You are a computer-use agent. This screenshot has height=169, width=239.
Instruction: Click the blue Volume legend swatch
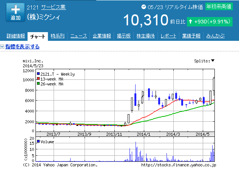39,141
